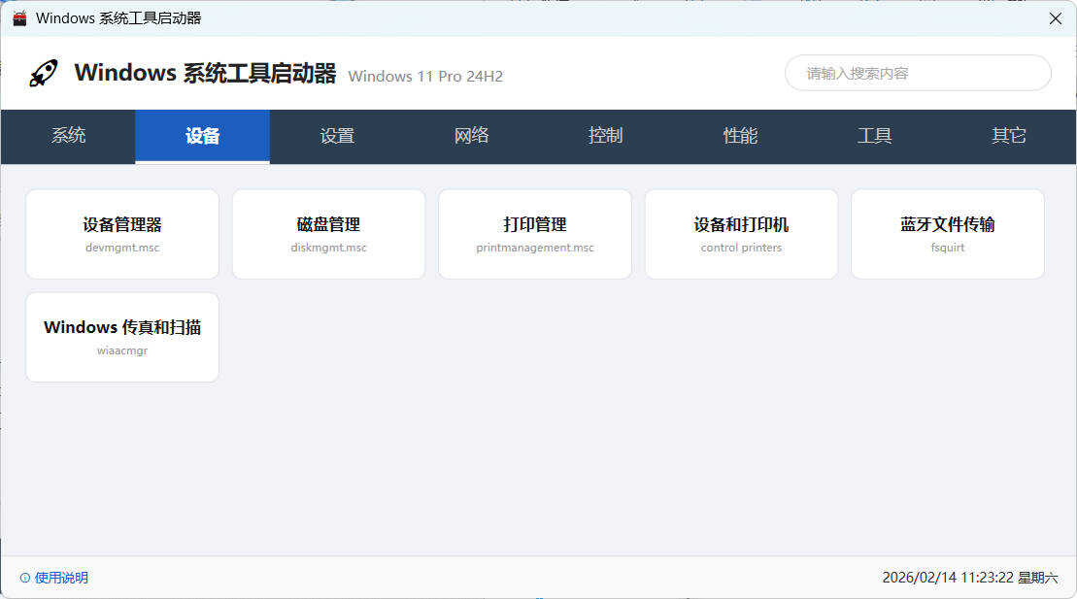This screenshot has width=1077, height=599.
Task: Open 设备管理器 (Device Manager) launcher card
Action: pos(121,233)
